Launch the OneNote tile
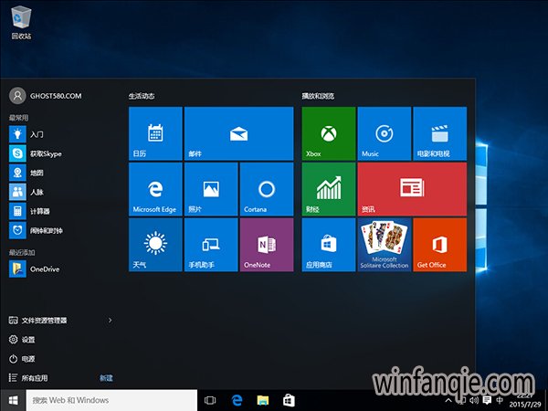This screenshot has height=411, width=548. click(x=267, y=245)
